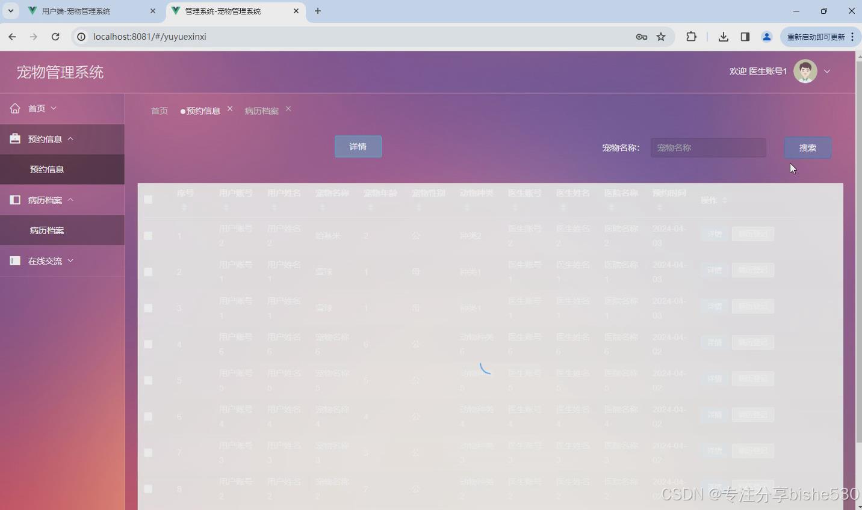Click the password manager key icon
This screenshot has width=862, height=510.
coord(642,37)
